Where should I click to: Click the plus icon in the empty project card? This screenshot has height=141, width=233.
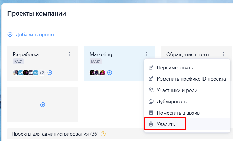[43, 105]
